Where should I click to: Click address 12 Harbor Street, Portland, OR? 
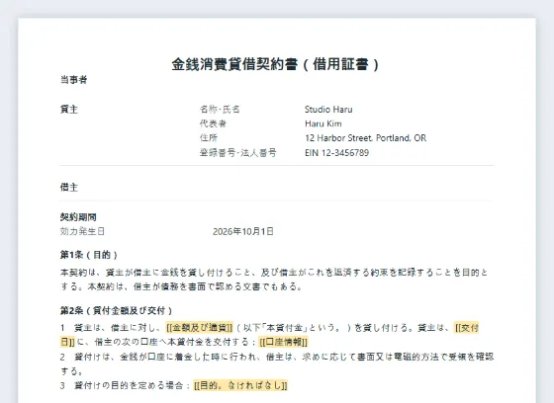coord(366,138)
